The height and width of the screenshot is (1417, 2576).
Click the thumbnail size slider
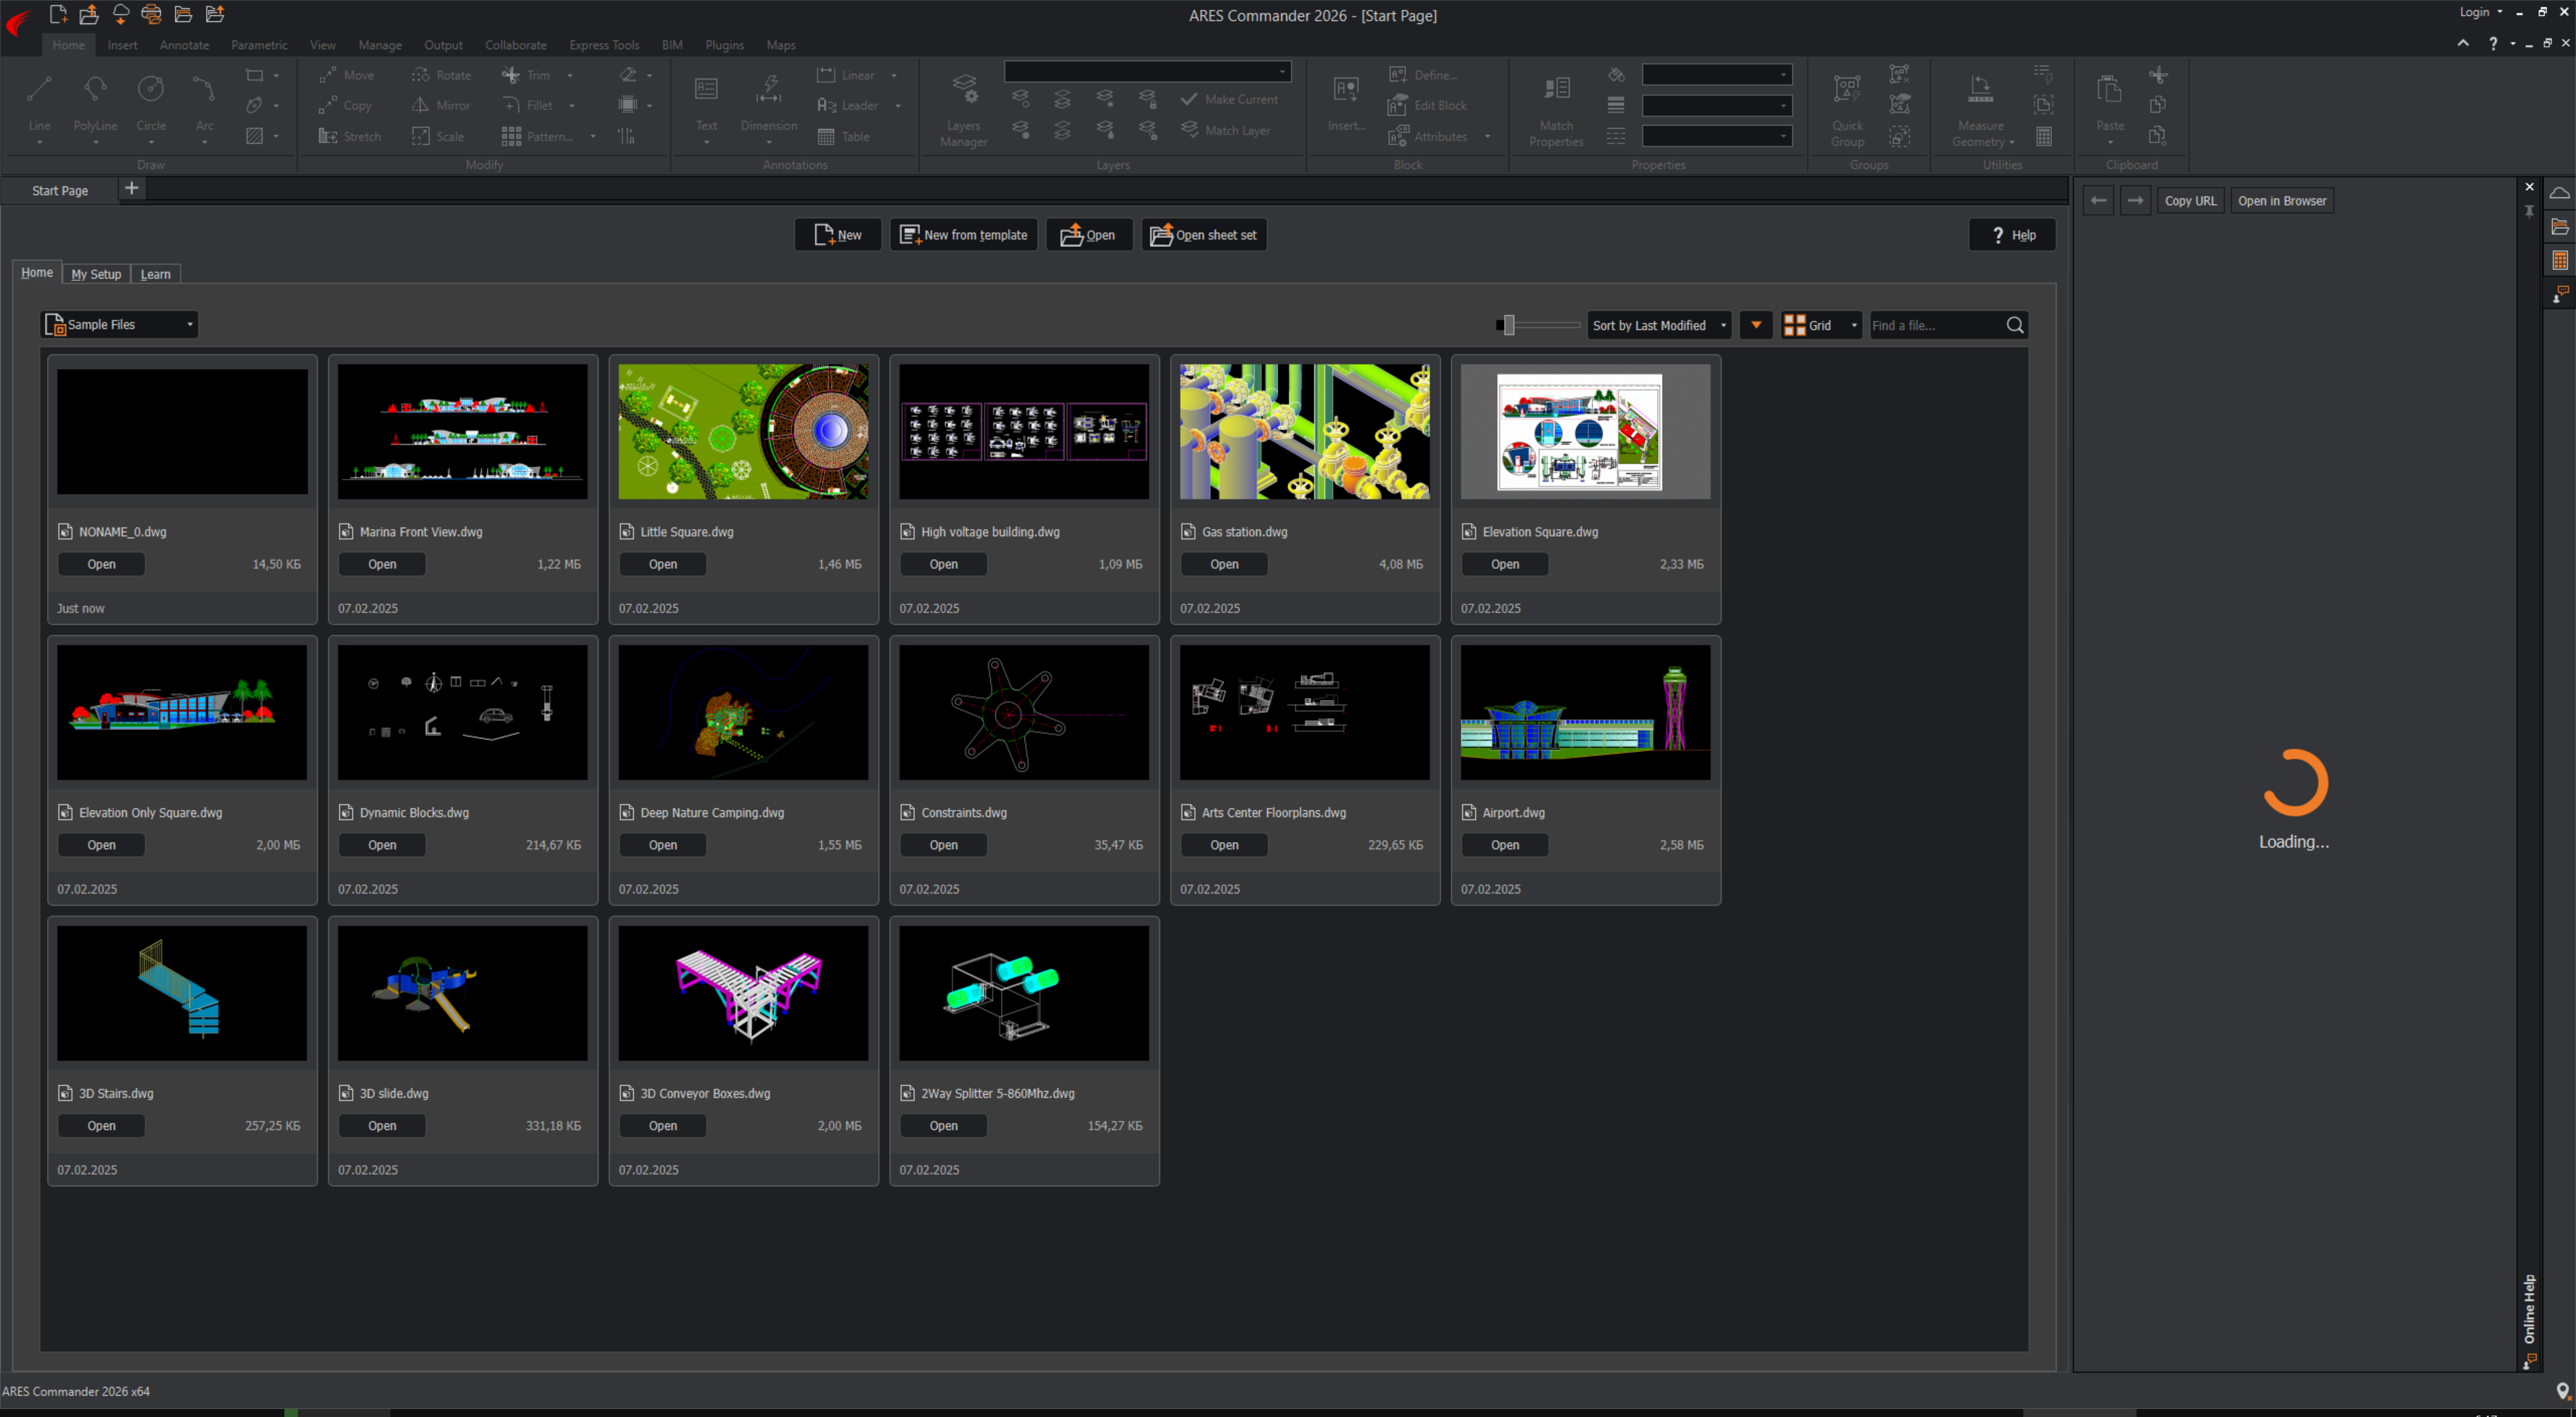1509,325
